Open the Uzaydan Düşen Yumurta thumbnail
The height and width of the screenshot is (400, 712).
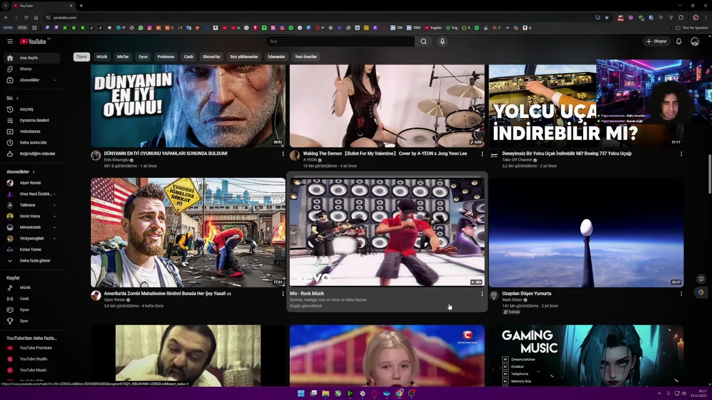coord(586,232)
